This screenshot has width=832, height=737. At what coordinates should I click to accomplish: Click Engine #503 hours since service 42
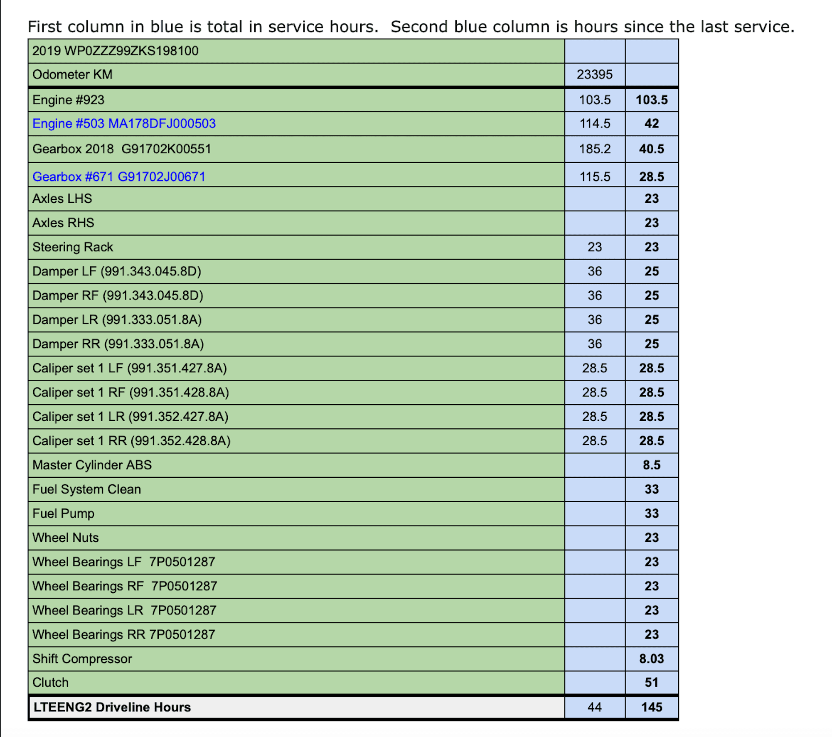[651, 123]
